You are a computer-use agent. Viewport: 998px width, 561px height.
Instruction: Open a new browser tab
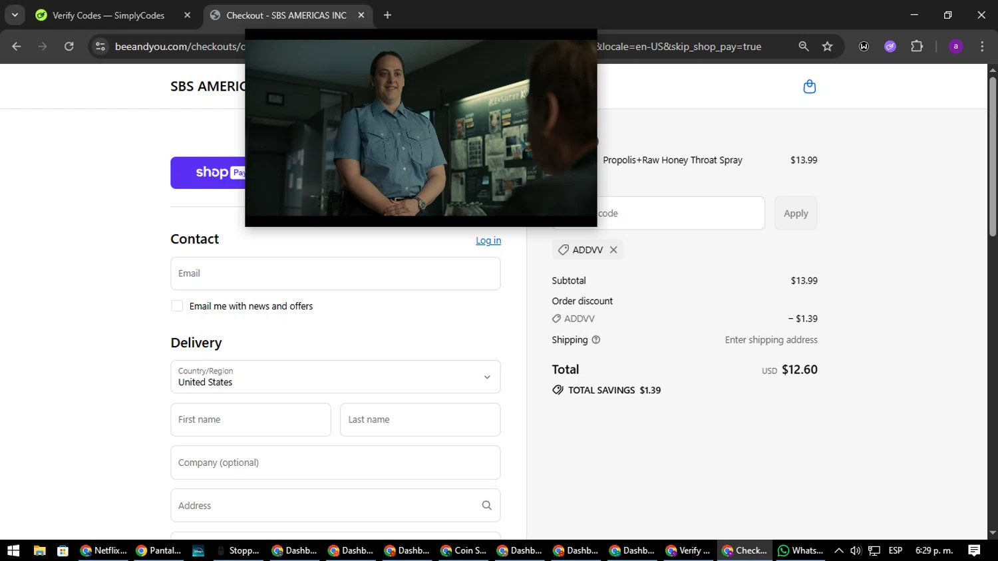(387, 15)
